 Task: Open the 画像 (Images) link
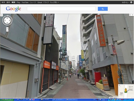pyautogui.click(x=8, y=2)
